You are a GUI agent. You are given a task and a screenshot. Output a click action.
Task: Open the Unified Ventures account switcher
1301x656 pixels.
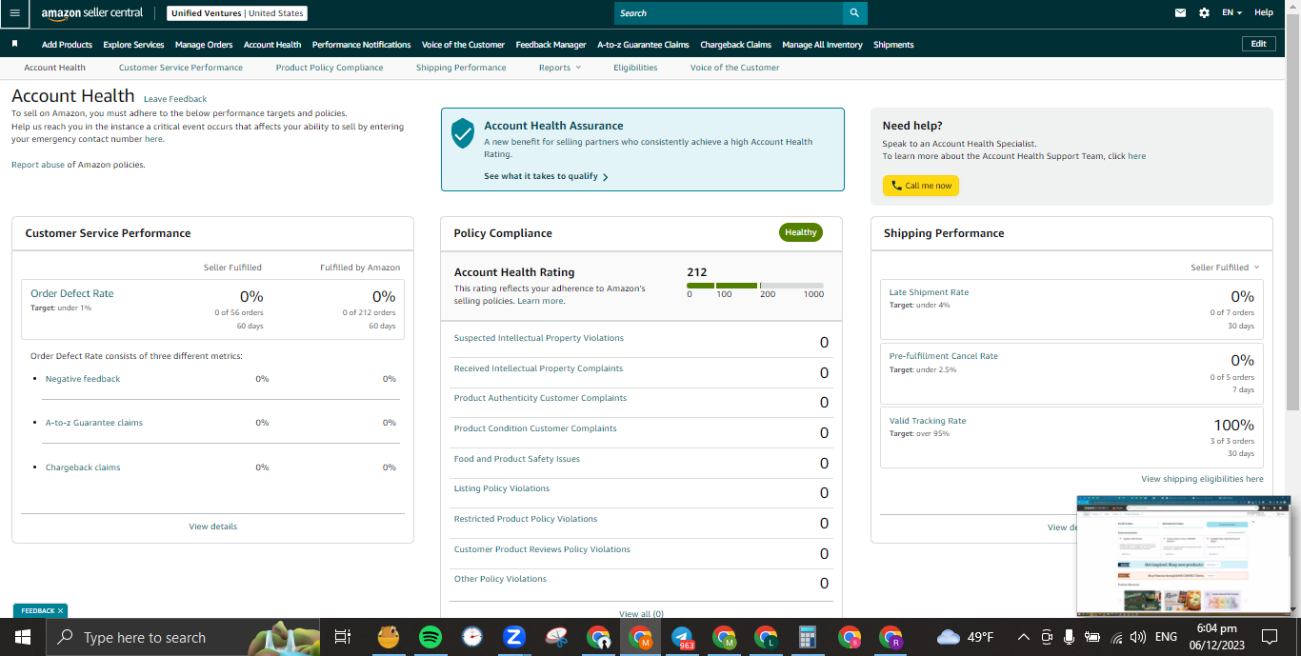tap(237, 13)
